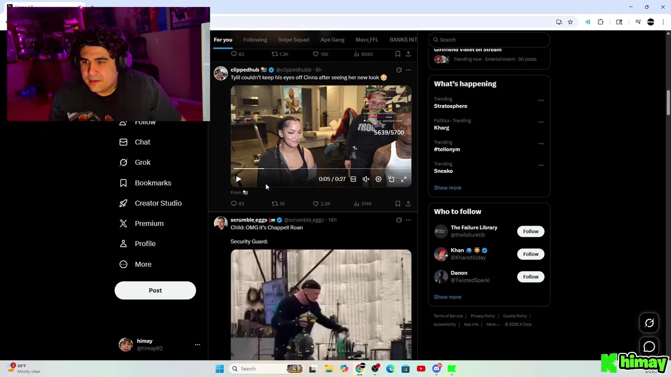This screenshot has height=377, width=671.
Task: Open File Explorer from the taskbar
Action: click(329, 369)
